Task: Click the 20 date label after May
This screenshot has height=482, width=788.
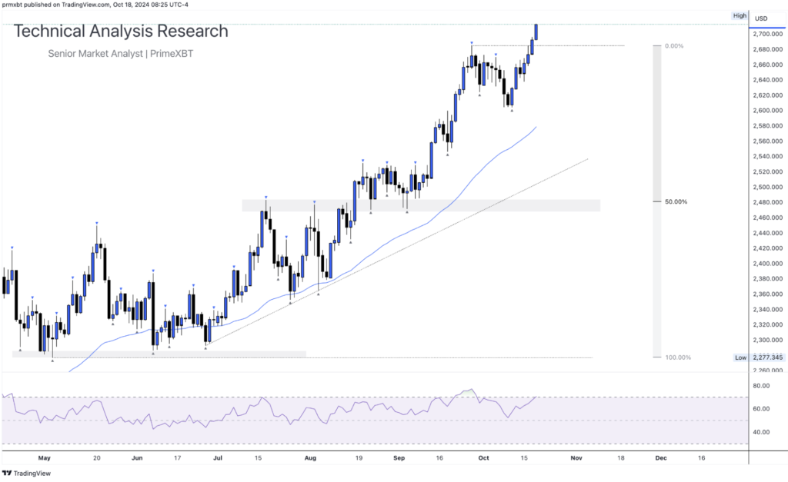Action: [x=97, y=458]
